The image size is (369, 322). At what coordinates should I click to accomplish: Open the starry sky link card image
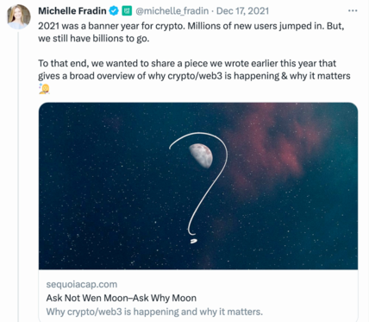point(198,186)
